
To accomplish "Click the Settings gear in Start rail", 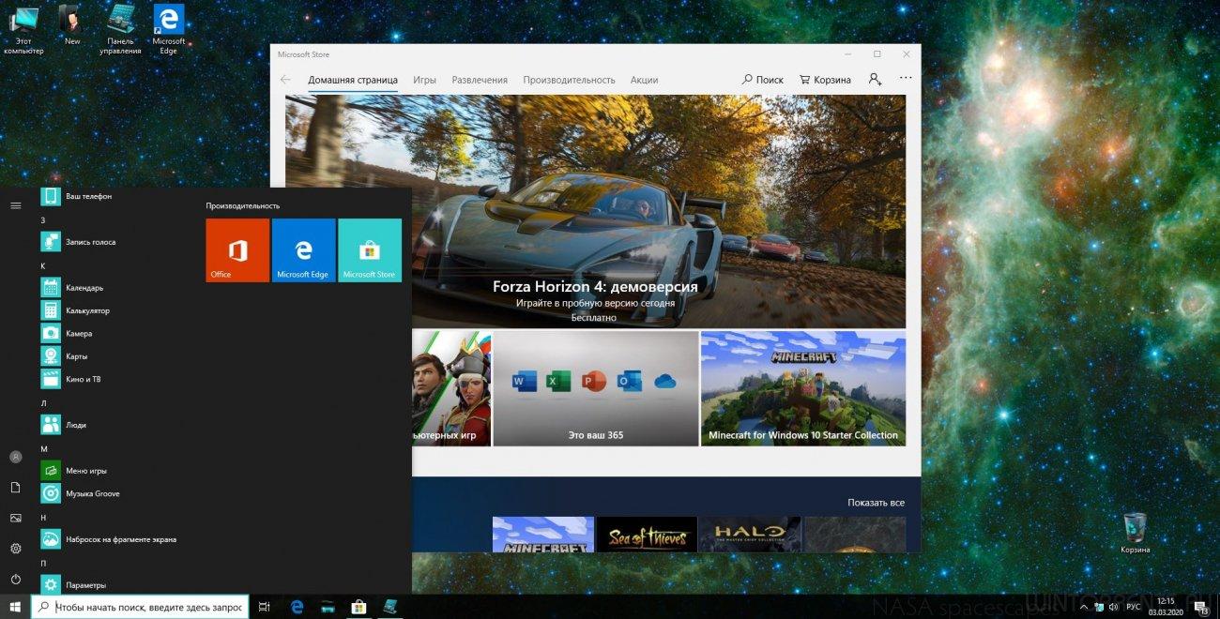I will [x=16, y=549].
